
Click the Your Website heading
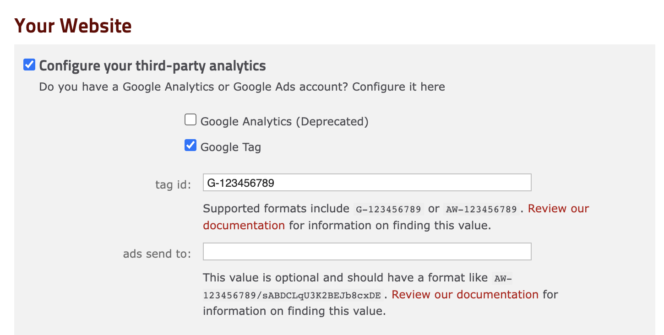click(73, 26)
